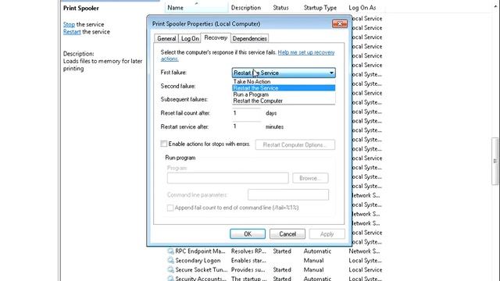500x281 pixels.
Task: Toggle Append fail count to command line checkbox
Action: coord(170,208)
